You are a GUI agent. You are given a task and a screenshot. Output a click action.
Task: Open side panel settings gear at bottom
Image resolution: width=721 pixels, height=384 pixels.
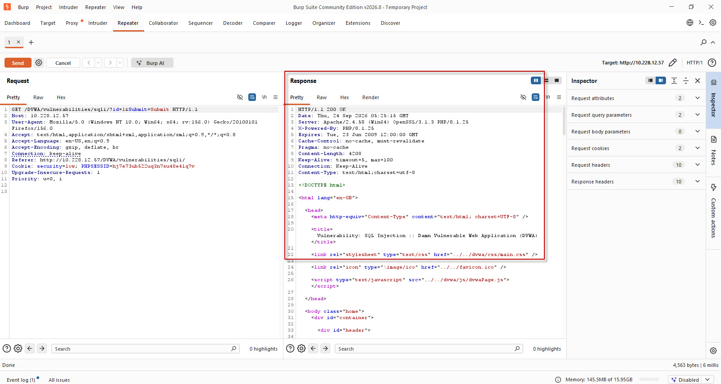[713, 351]
